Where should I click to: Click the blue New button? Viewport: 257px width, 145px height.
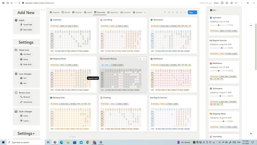click(191, 13)
